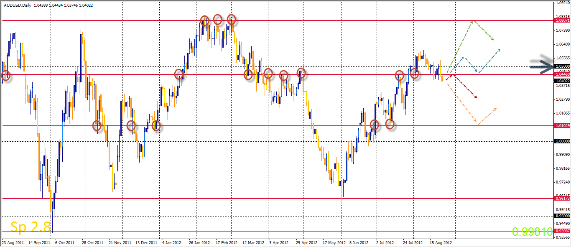This screenshot has height=247, width=571.
Task: Click the green 0.99810 text label
Action: [x=533, y=232]
